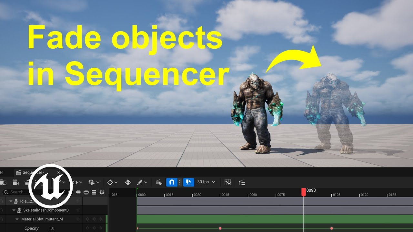Add a track to SkeletalMeshComponent0
Viewport: 413px width, 232px height.
click(78, 210)
